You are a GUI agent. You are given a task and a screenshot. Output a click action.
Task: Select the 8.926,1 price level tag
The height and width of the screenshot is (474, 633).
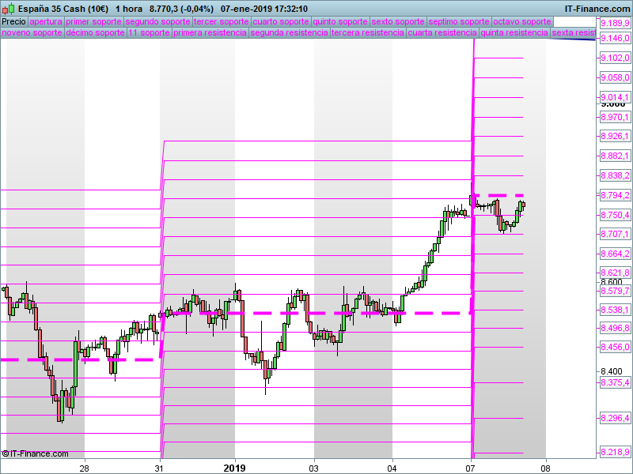pyautogui.click(x=615, y=136)
